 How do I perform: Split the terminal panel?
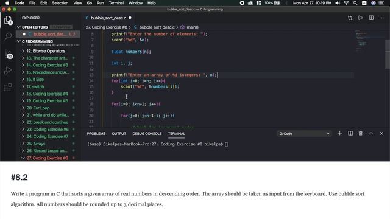350,134
